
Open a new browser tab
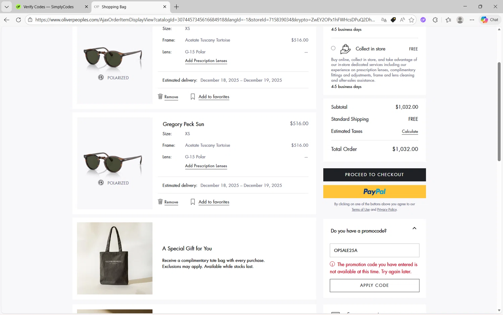coord(176,7)
